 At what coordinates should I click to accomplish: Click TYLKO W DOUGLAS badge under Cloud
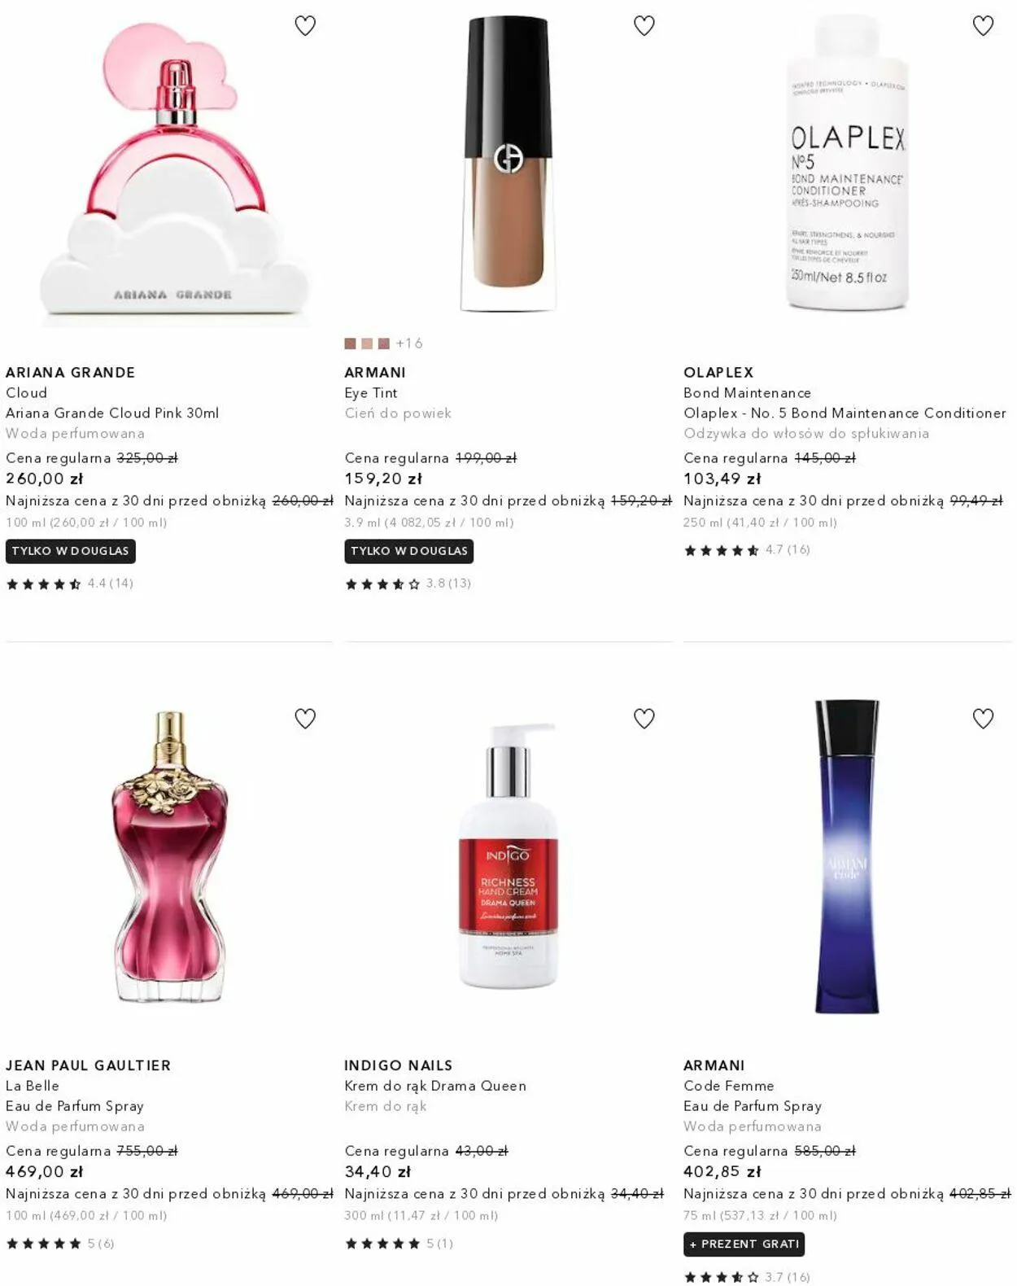point(71,551)
